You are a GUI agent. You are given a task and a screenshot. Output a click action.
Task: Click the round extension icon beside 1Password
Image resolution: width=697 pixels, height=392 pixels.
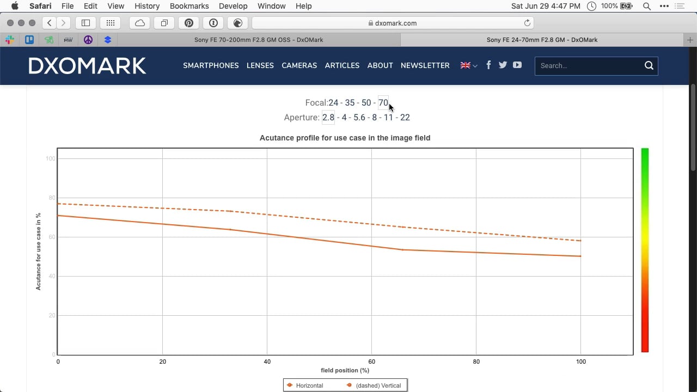[x=237, y=23]
